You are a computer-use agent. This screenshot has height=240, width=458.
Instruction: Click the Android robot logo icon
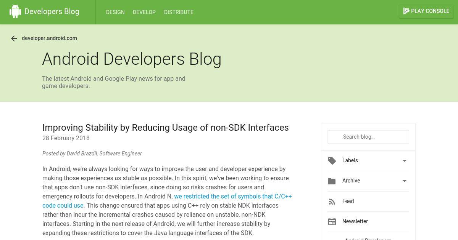15,11
